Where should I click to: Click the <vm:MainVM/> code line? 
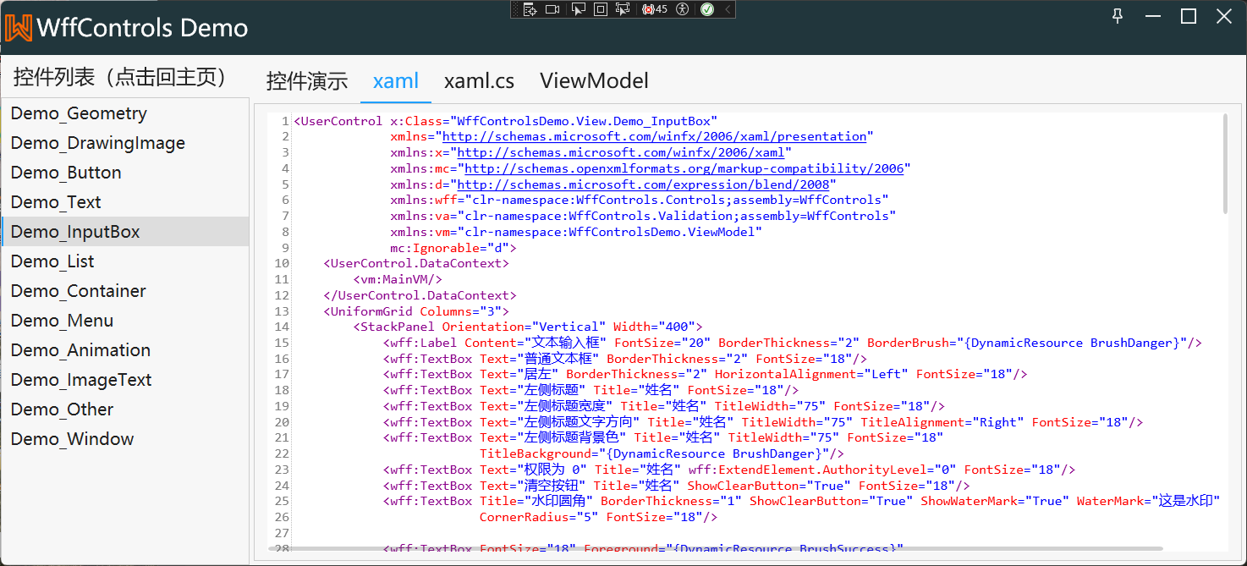[398, 279]
